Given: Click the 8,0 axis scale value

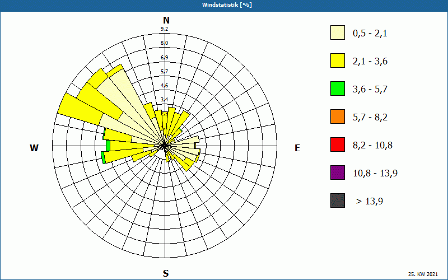Looking at the screenshot, I should (164, 43).
